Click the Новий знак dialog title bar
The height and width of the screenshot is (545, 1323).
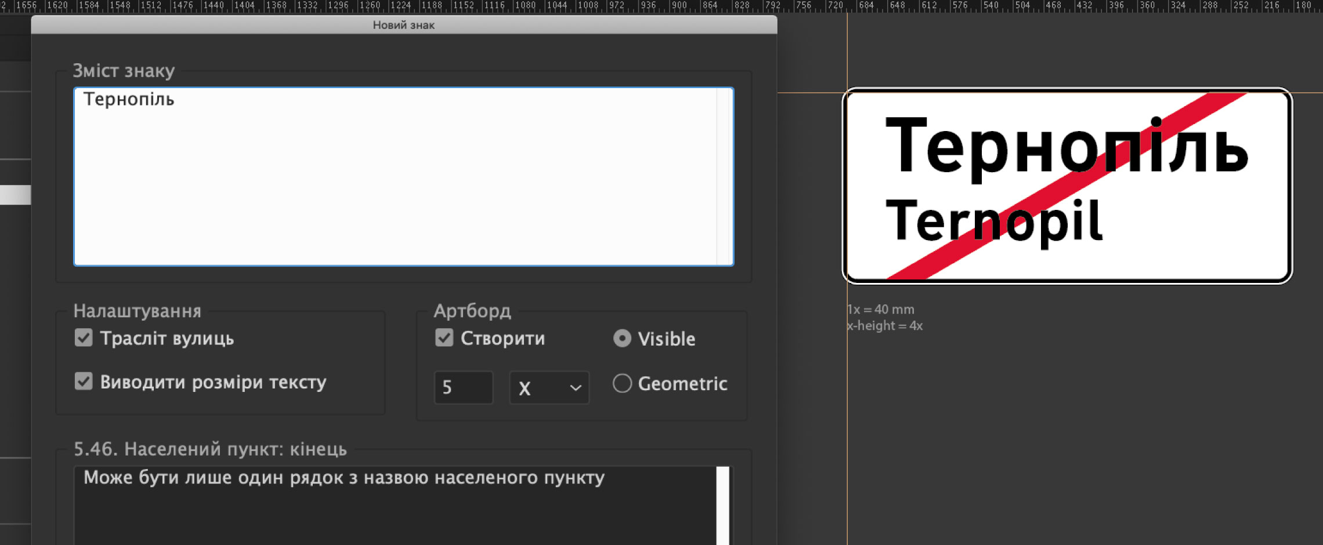pyautogui.click(x=404, y=25)
